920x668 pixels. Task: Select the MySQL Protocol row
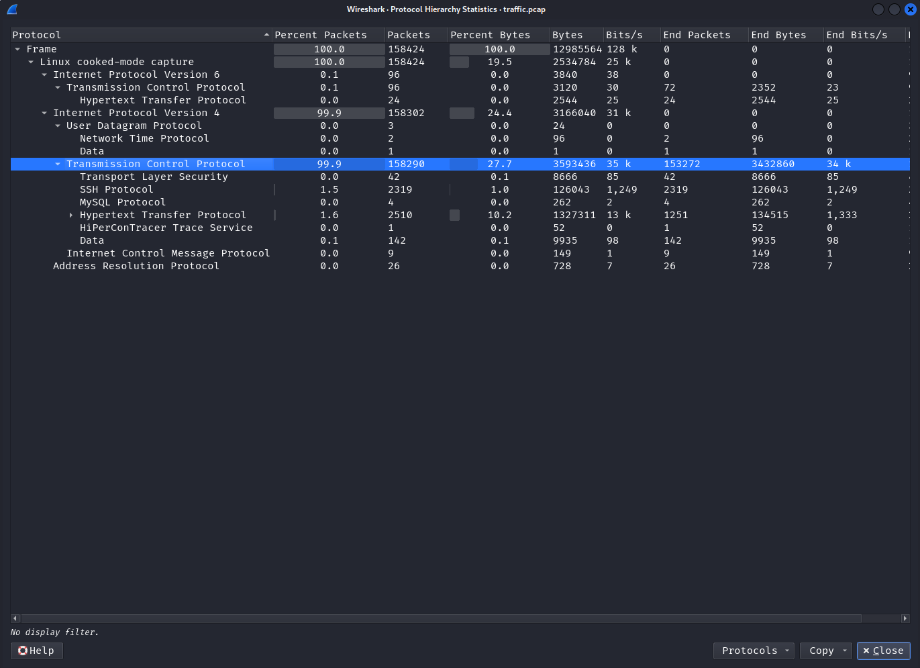point(123,202)
